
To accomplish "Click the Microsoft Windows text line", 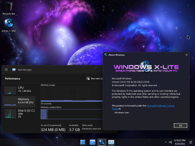I will click(122, 78).
